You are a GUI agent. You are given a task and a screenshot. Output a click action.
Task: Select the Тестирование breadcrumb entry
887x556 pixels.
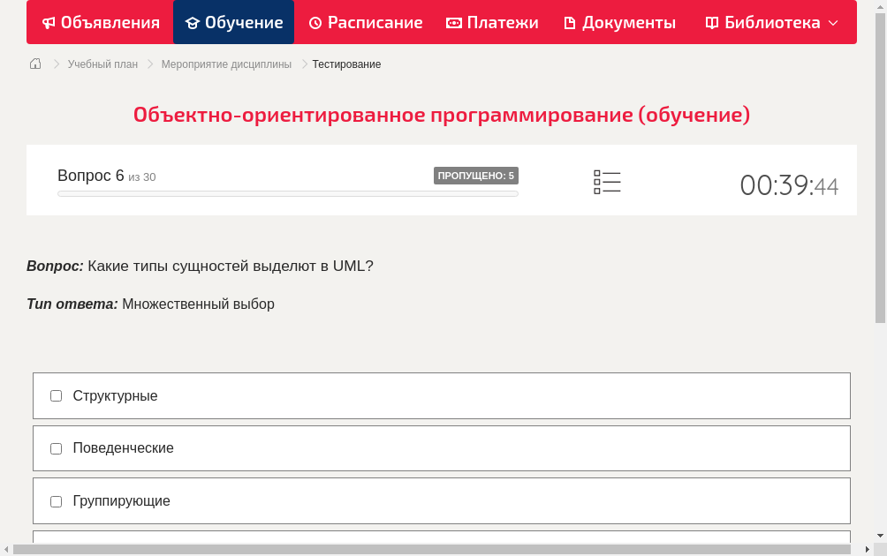(x=345, y=64)
